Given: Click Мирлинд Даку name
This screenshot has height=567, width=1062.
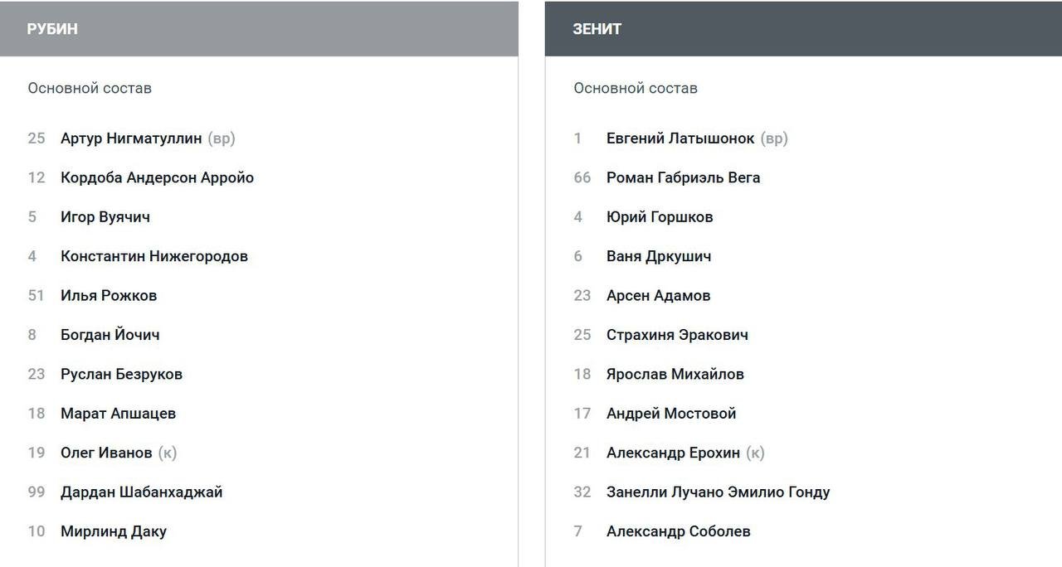Looking at the screenshot, I should (114, 531).
